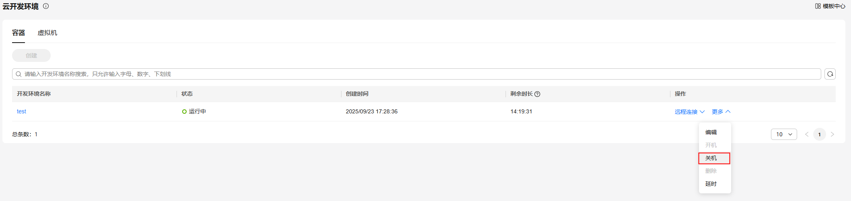Image resolution: width=851 pixels, height=201 pixels.
Task: Select the 容器 tab
Action: click(x=18, y=33)
